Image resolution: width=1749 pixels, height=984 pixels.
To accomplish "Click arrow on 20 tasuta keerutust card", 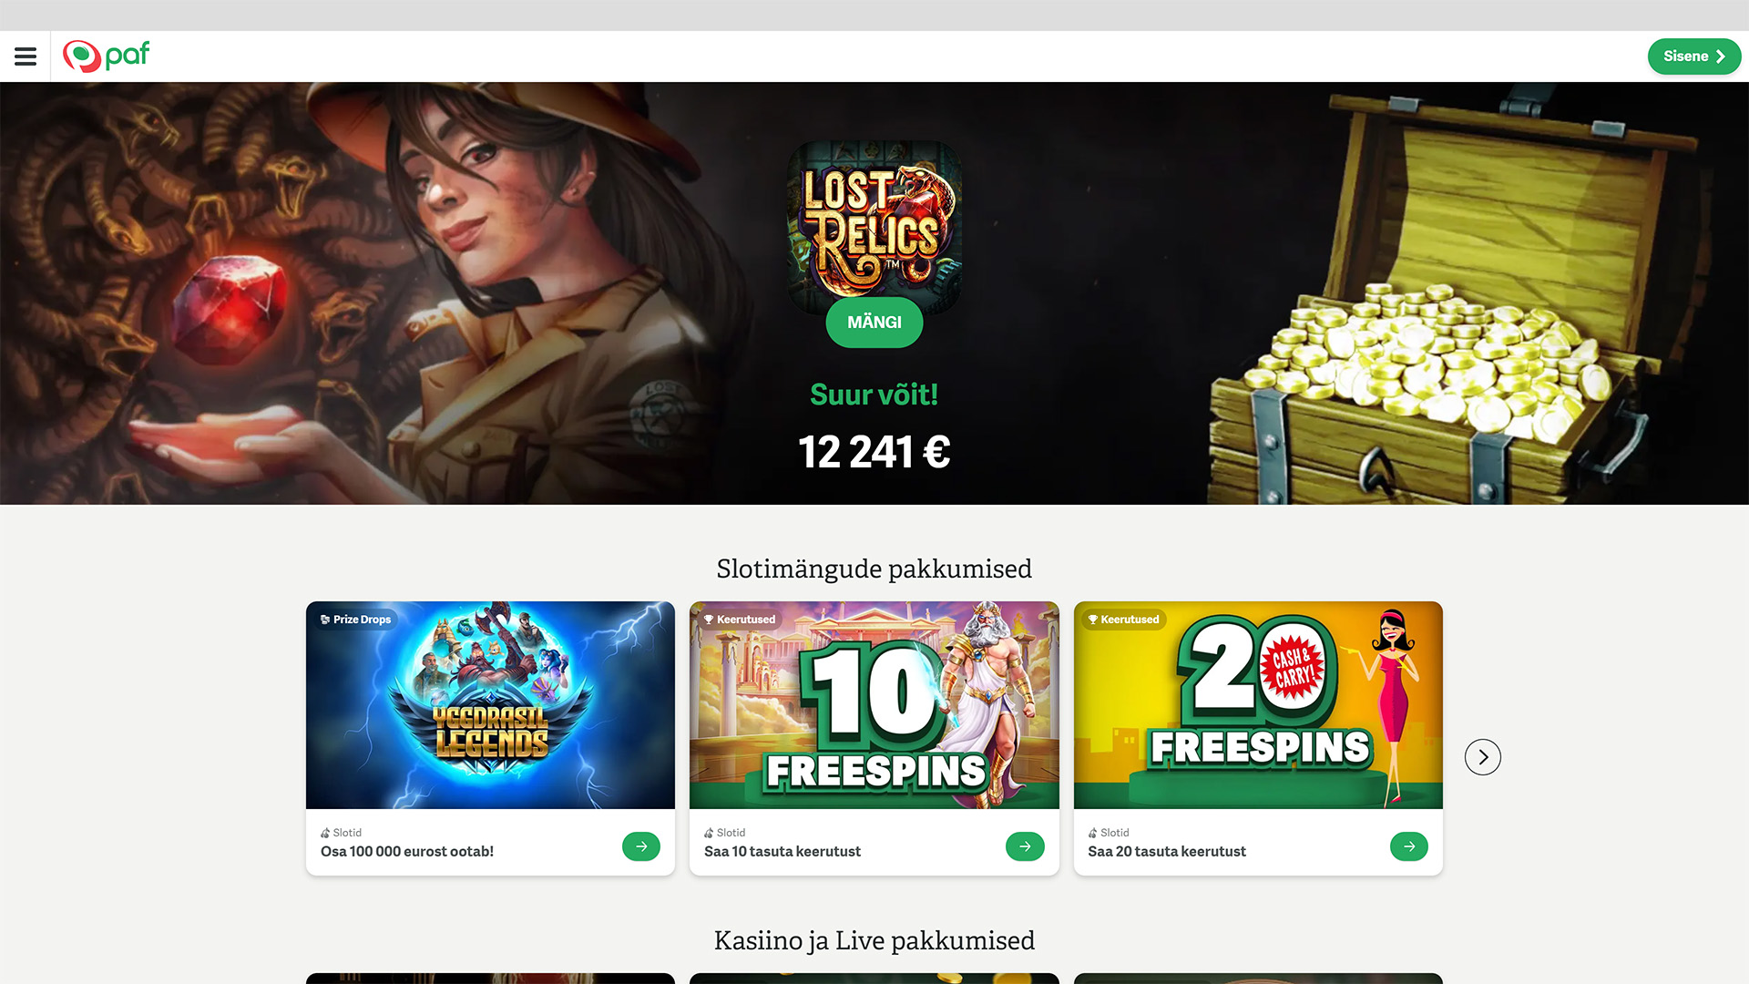I will [1408, 846].
